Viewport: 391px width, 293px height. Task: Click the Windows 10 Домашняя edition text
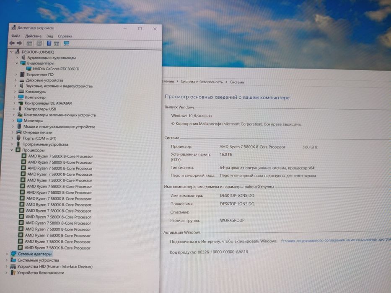[192, 116]
